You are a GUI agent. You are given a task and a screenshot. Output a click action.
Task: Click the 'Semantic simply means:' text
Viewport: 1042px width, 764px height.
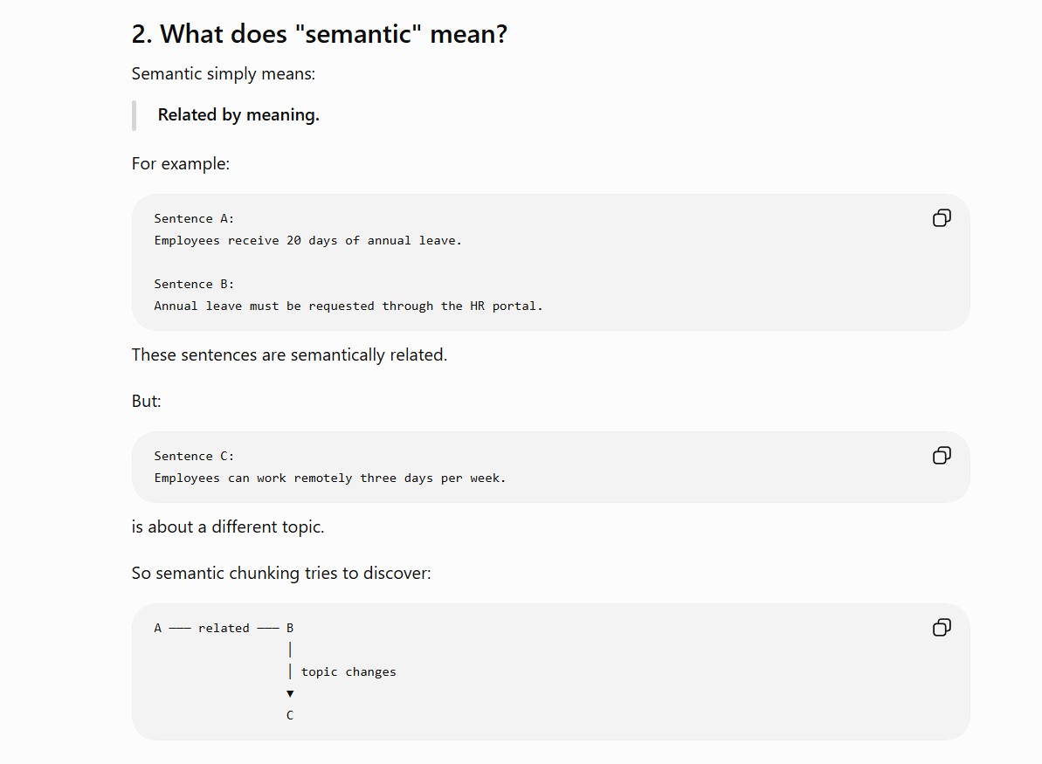point(224,73)
